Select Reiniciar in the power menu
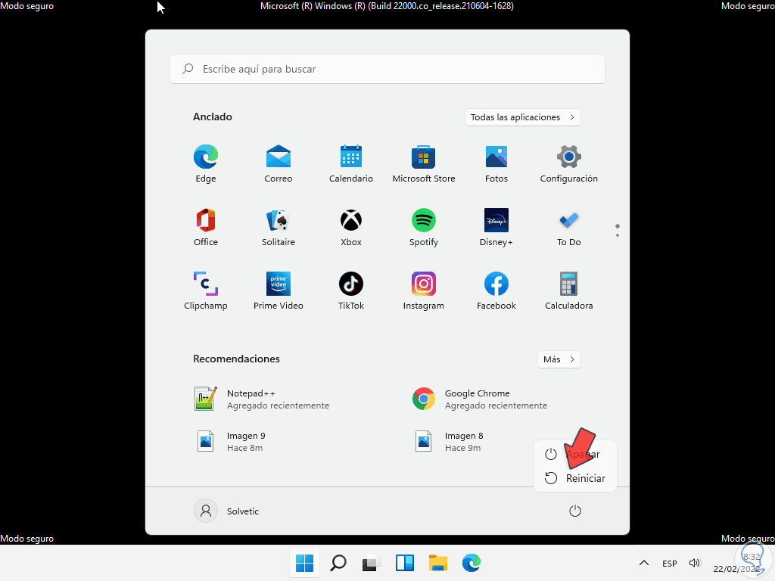 coord(574,478)
